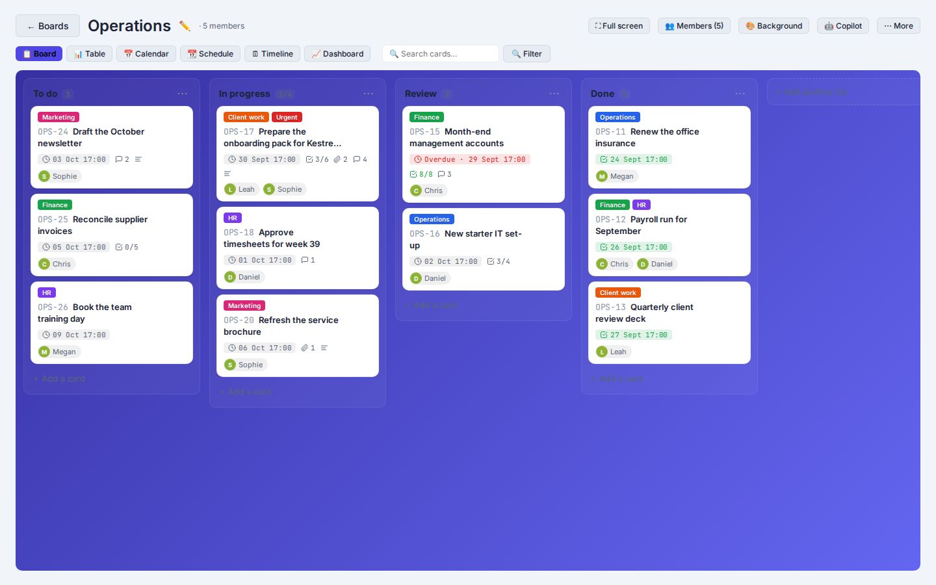Open the New starter IT set-up card title
The image size is (936, 585).
point(465,239)
